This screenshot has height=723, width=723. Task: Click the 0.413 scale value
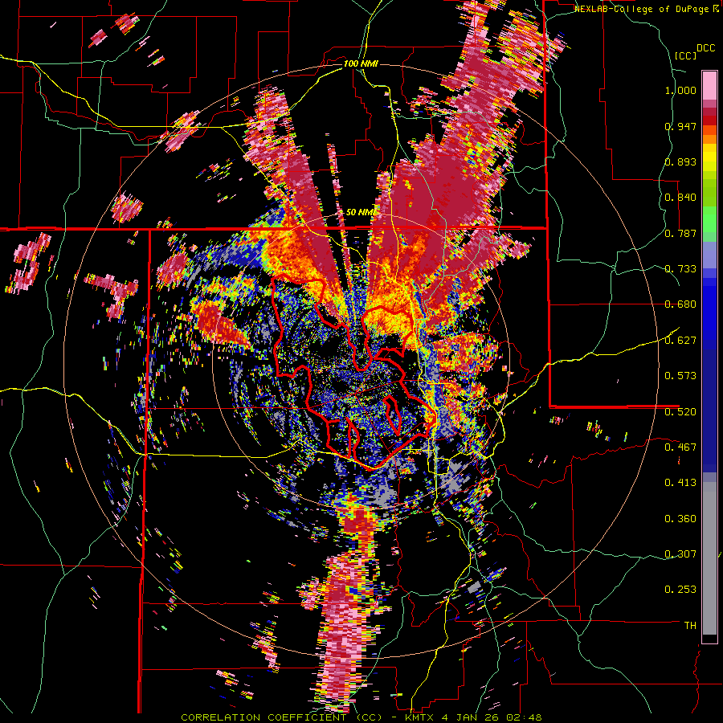click(x=680, y=483)
